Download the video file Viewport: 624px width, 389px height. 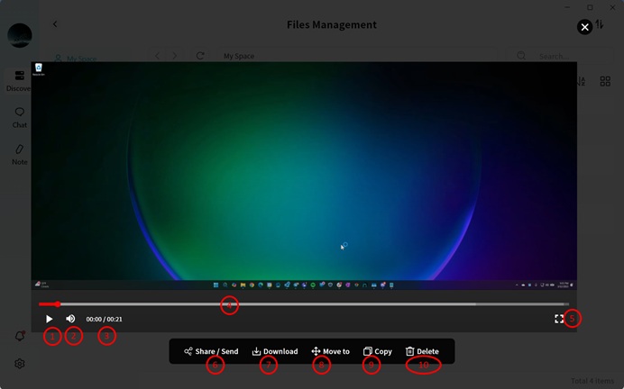[x=275, y=351]
